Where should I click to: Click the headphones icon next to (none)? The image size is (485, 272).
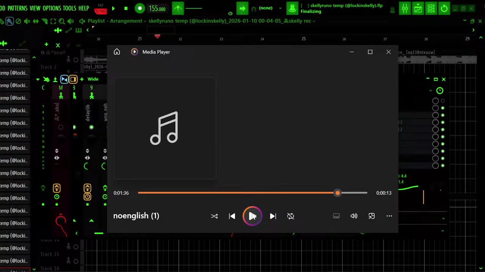point(254,8)
